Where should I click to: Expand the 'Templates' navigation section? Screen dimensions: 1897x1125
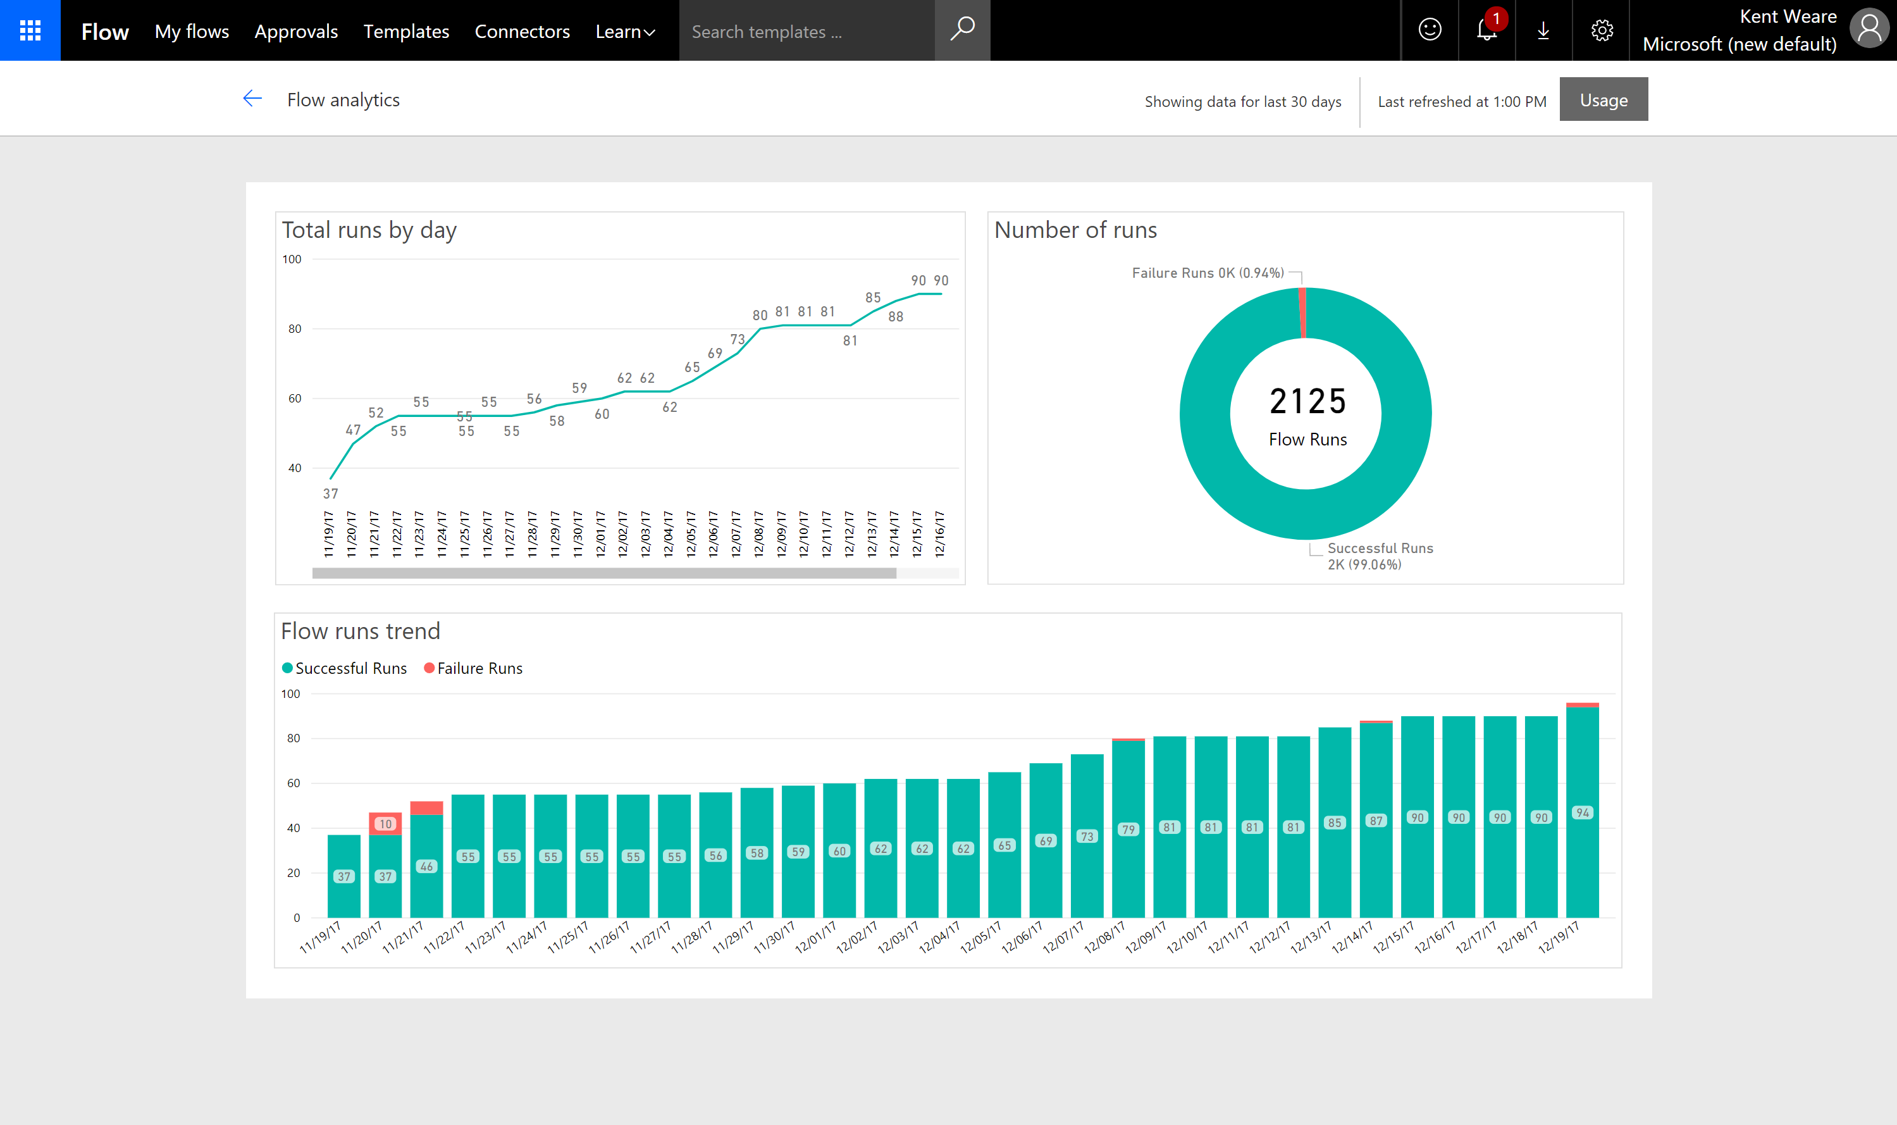click(404, 30)
